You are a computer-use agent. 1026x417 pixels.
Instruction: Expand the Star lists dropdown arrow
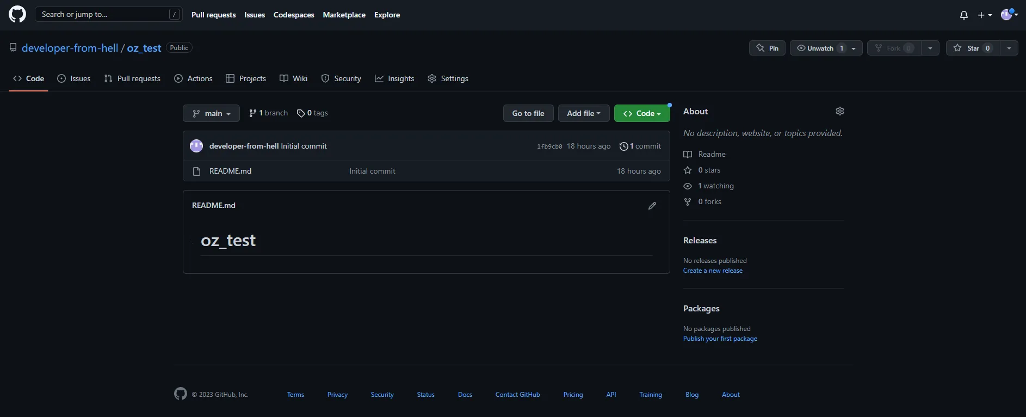[x=1009, y=48]
